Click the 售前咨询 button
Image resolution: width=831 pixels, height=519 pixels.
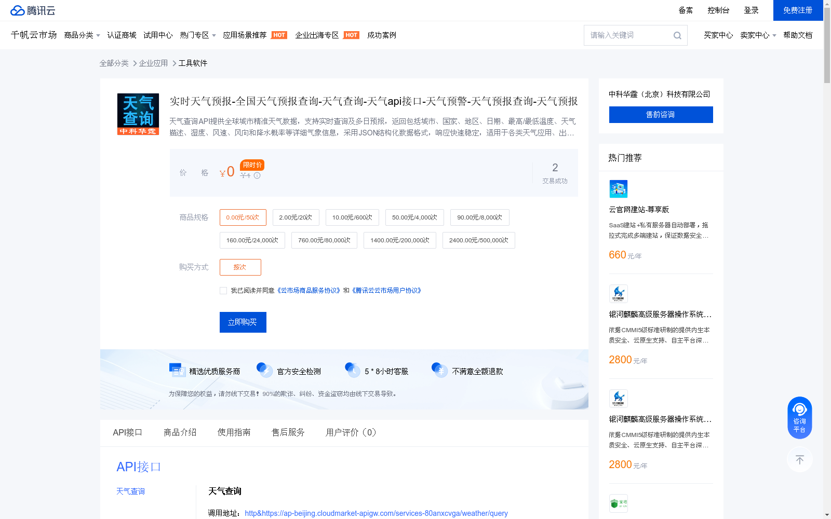(661, 115)
